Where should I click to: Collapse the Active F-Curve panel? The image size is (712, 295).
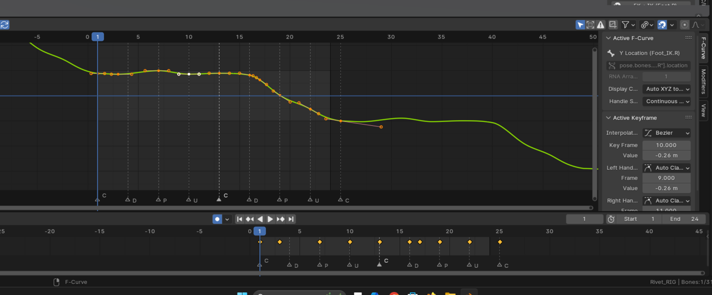click(x=607, y=38)
